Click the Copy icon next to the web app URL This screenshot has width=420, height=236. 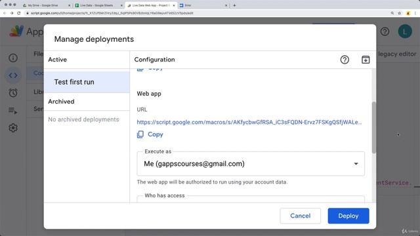tap(140, 134)
